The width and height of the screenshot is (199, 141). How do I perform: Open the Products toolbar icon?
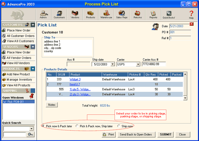pyautogui.click(x=90, y=15)
